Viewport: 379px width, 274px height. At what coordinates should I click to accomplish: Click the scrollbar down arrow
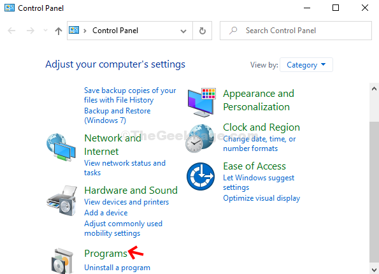pyautogui.click(x=374, y=270)
